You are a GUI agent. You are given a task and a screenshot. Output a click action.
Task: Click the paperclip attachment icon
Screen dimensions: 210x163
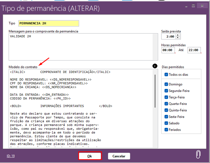point(198,154)
